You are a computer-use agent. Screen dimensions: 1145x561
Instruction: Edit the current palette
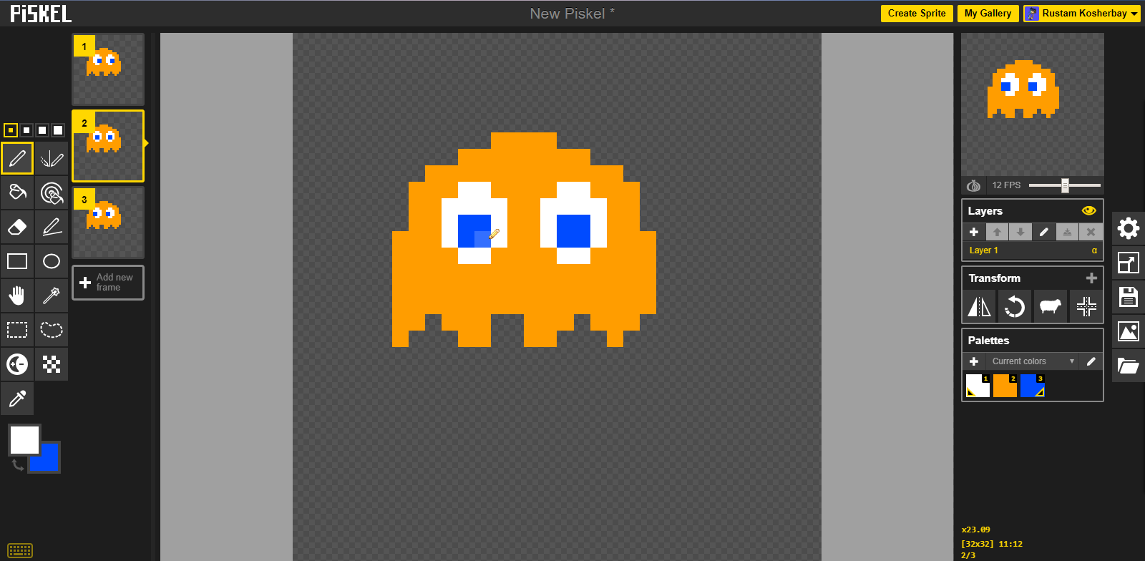[x=1091, y=361]
